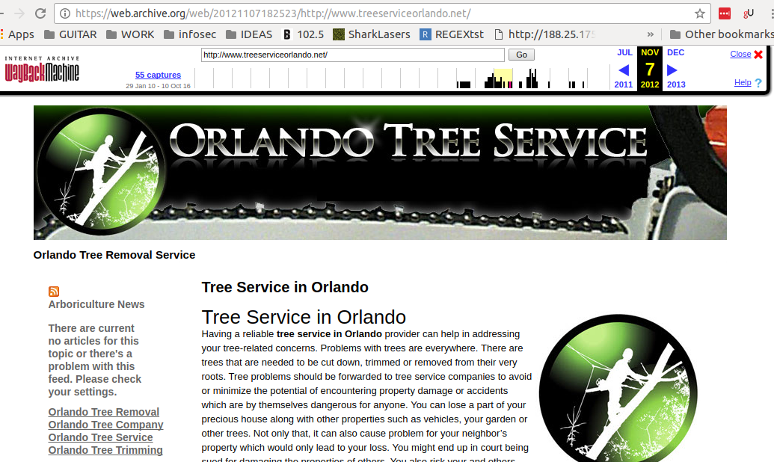Open the Orlando Tree Removal link
774x462 pixels.
104,412
